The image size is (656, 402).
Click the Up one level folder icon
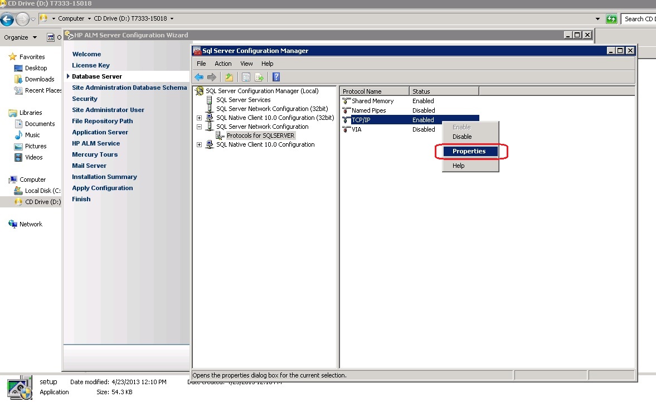click(x=229, y=77)
